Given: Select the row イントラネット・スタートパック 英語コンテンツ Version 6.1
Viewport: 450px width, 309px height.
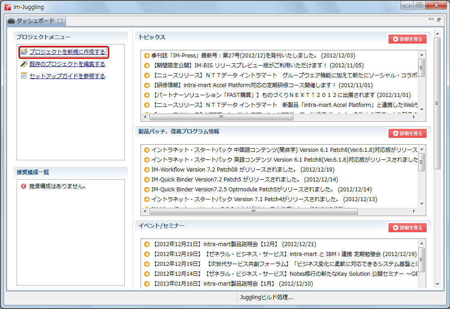Looking at the screenshot, I should [280, 160].
